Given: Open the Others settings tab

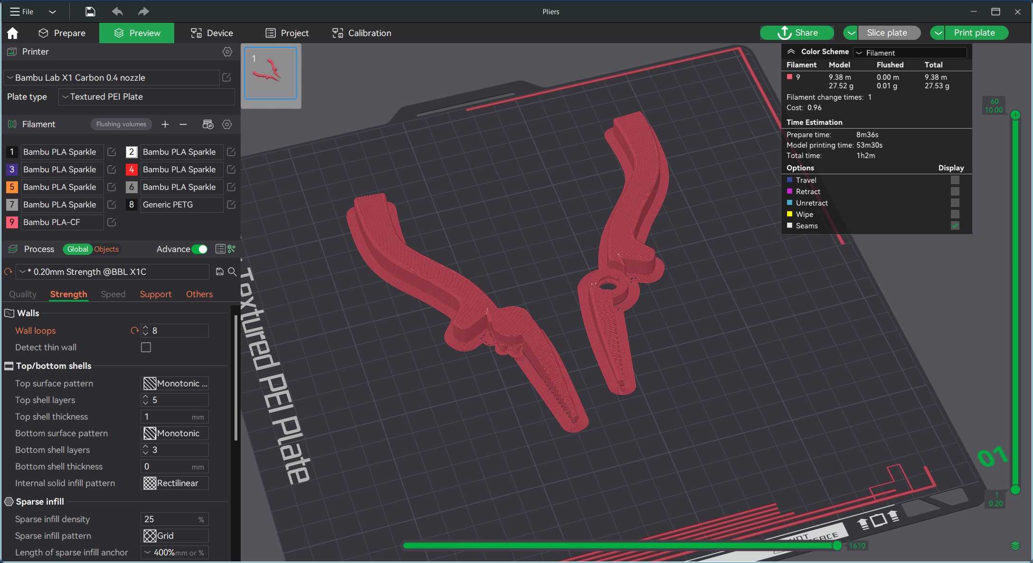Looking at the screenshot, I should 199,294.
